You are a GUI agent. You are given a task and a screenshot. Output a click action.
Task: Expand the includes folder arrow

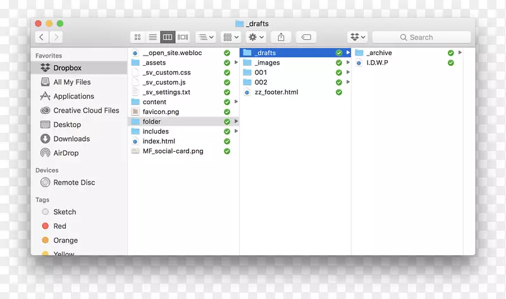pyautogui.click(x=236, y=131)
